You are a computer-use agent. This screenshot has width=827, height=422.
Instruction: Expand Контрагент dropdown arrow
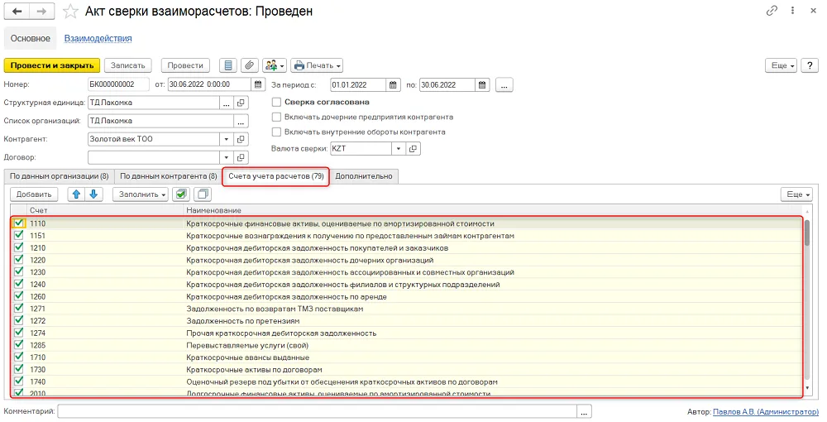point(227,139)
